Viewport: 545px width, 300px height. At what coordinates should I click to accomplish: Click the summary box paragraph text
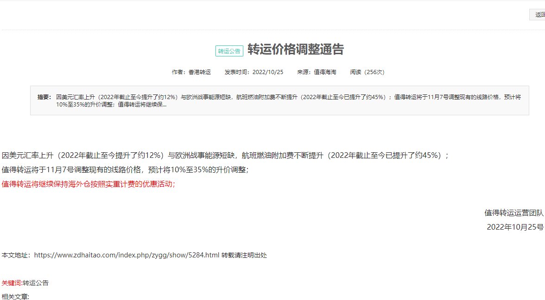pyautogui.click(x=288, y=101)
